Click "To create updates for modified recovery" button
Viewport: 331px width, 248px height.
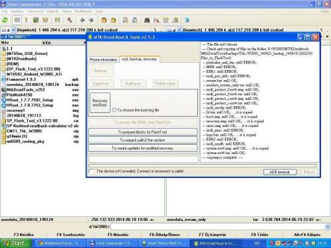(x=143, y=148)
